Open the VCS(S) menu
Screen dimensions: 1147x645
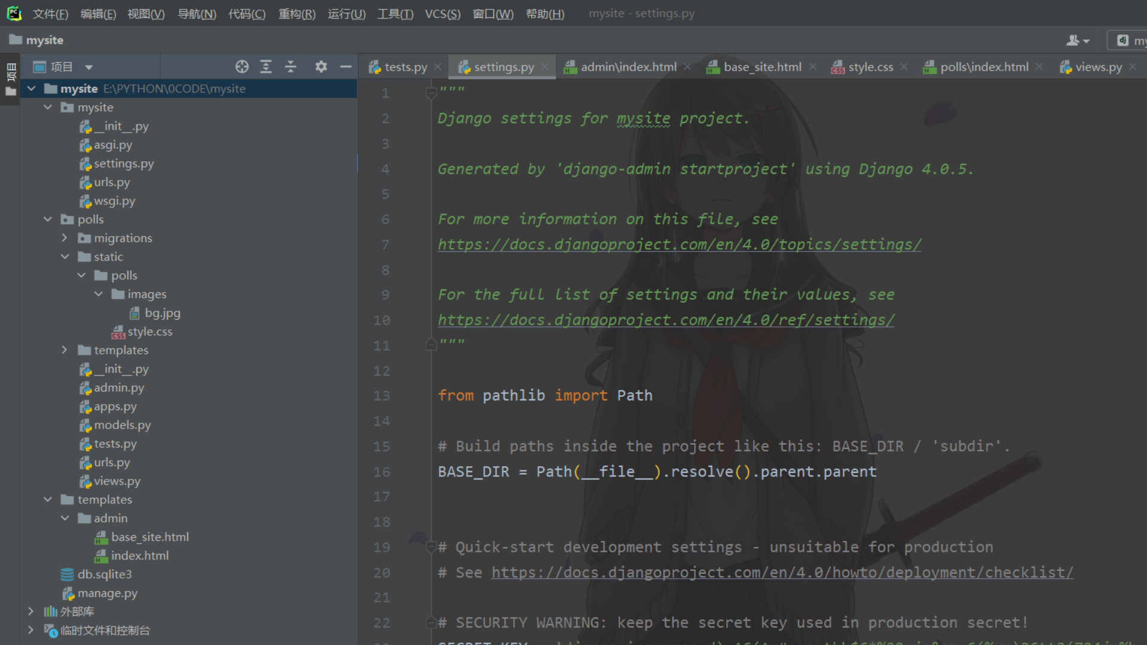(442, 14)
